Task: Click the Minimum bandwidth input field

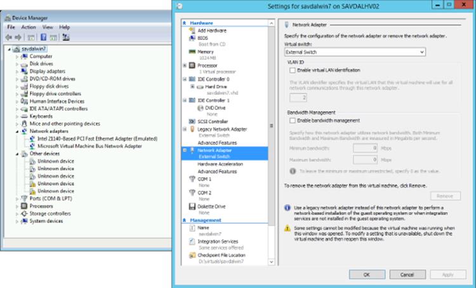Action: click(365, 148)
